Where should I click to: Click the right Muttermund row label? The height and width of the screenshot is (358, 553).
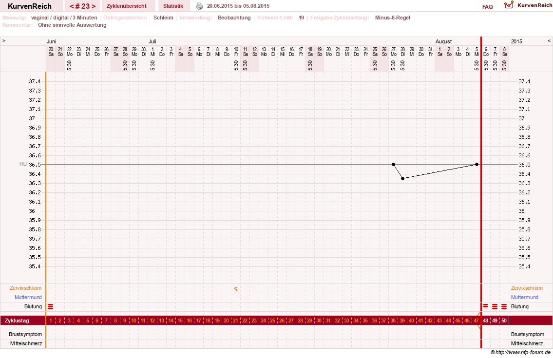tap(525, 297)
